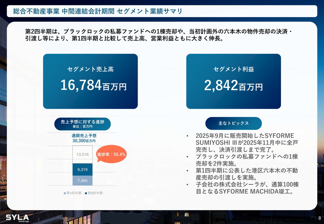Click the dashed 13,516 remaining bar segment
This screenshot has width=324, height=224.
pyautogui.click(x=83, y=154)
